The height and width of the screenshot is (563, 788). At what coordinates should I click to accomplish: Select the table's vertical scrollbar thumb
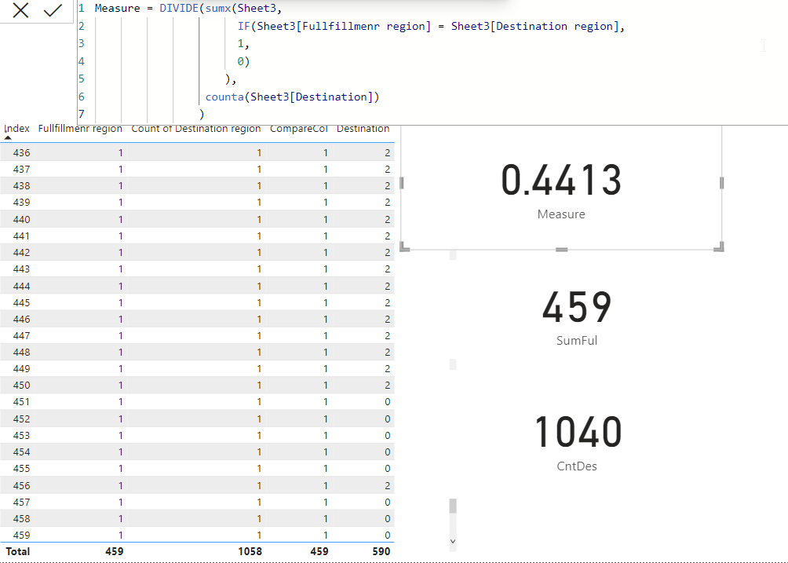point(453,506)
